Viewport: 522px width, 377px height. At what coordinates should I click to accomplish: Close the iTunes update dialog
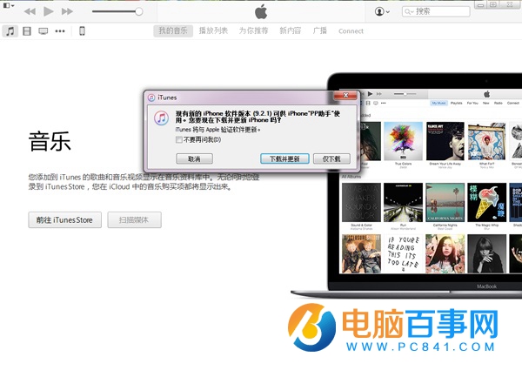(x=345, y=95)
